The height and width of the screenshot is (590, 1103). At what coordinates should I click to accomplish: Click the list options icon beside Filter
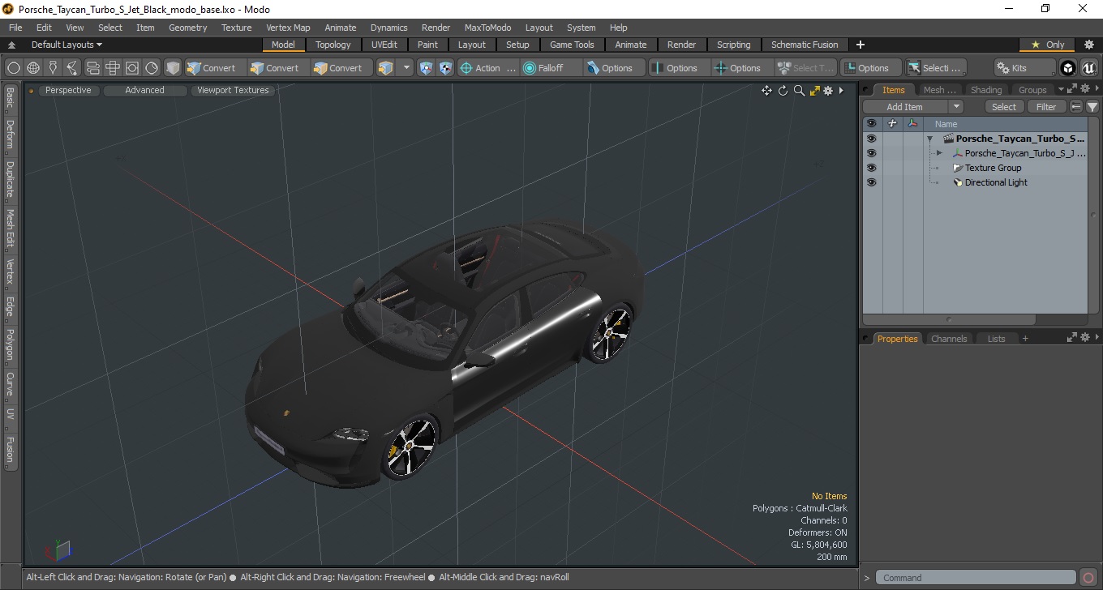point(1076,107)
